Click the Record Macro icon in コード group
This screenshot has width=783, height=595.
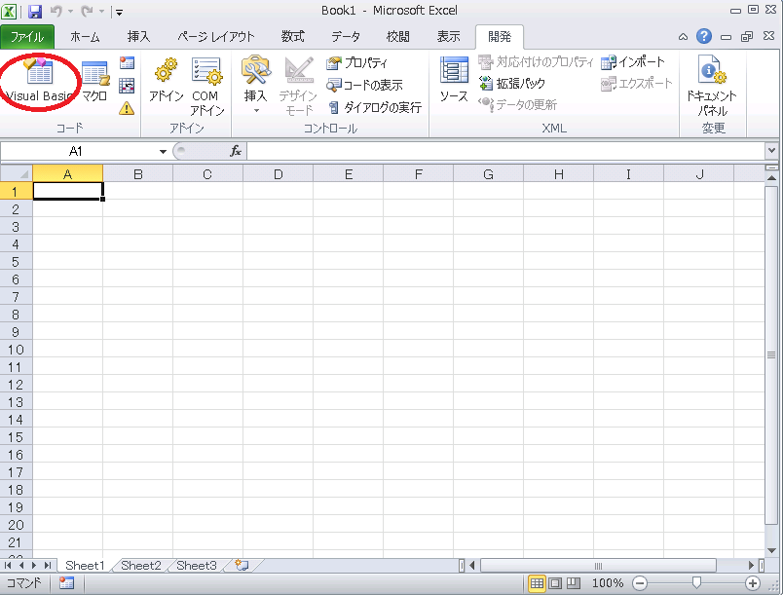127,63
